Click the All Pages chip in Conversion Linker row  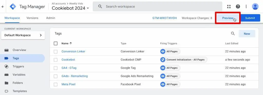pyautogui.click(x=170, y=51)
